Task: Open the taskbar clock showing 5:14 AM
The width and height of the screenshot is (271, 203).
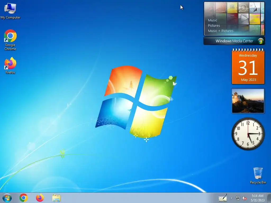Action: (x=258, y=198)
